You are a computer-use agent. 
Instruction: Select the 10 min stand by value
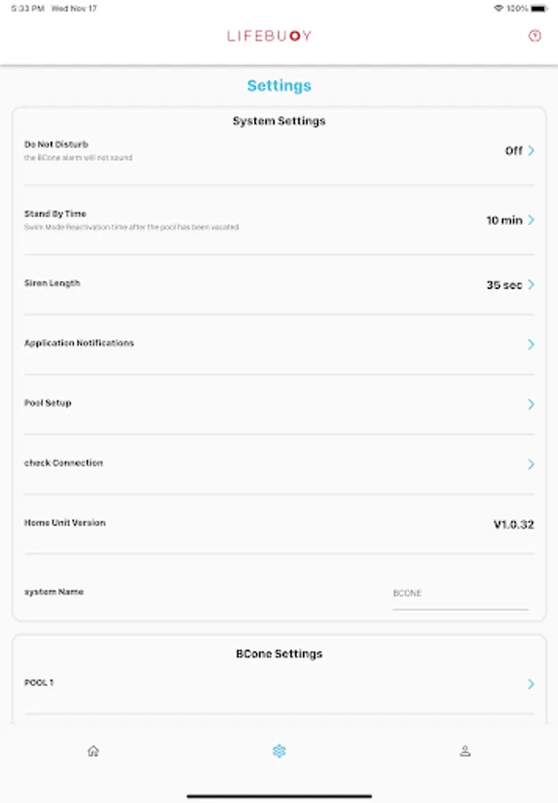[504, 220]
